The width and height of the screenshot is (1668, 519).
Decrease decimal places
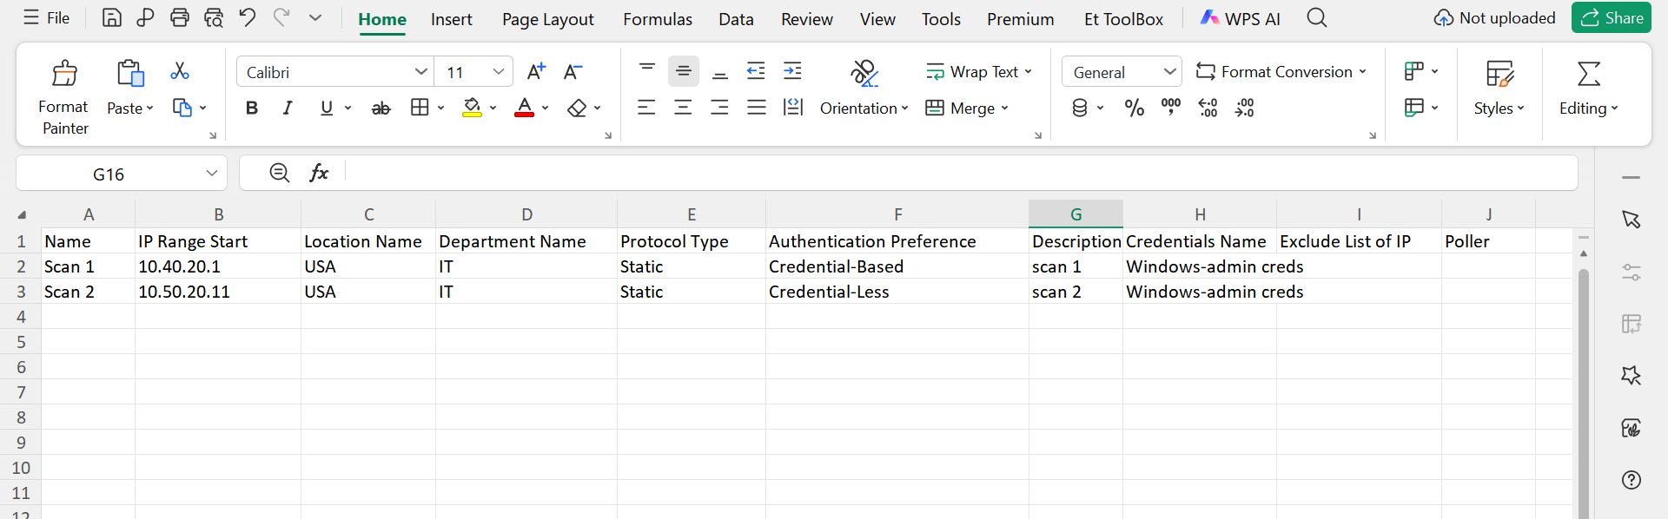pos(1244,108)
